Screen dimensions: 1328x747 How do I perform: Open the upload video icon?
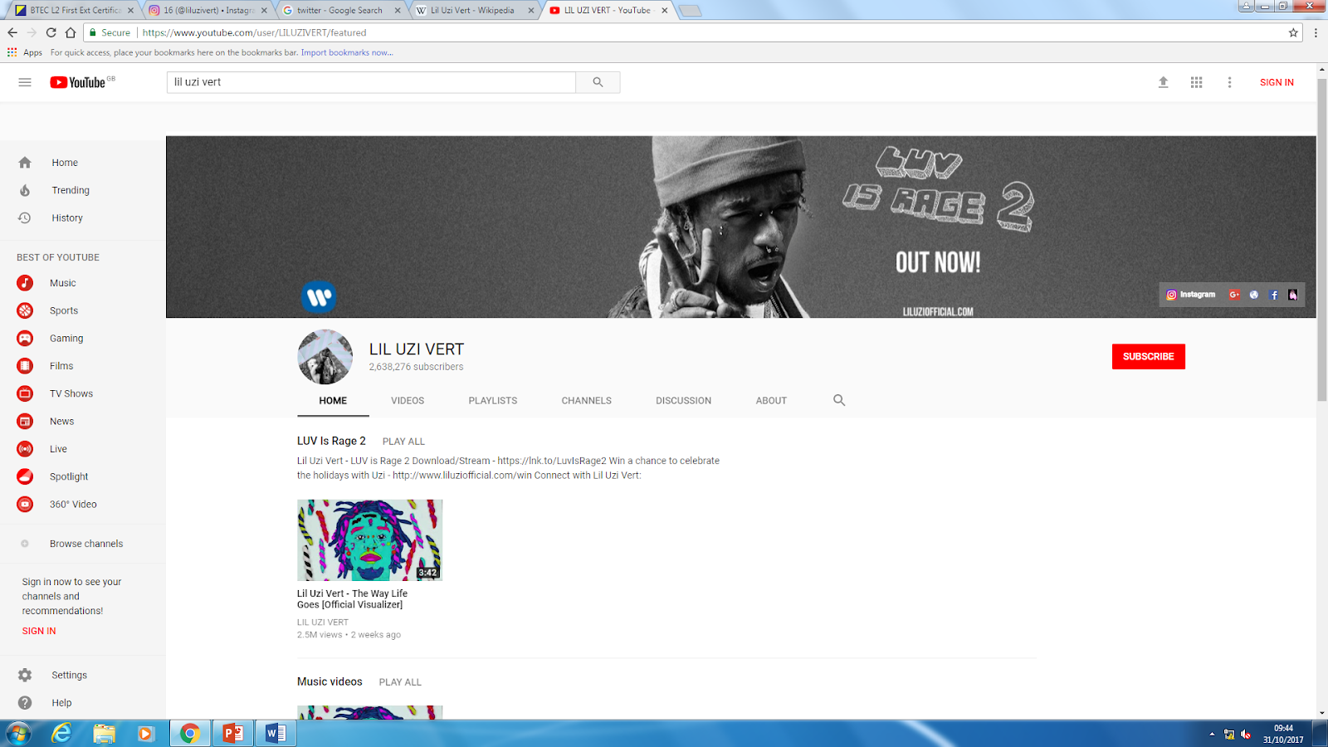pyautogui.click(x=1163, y=82)
